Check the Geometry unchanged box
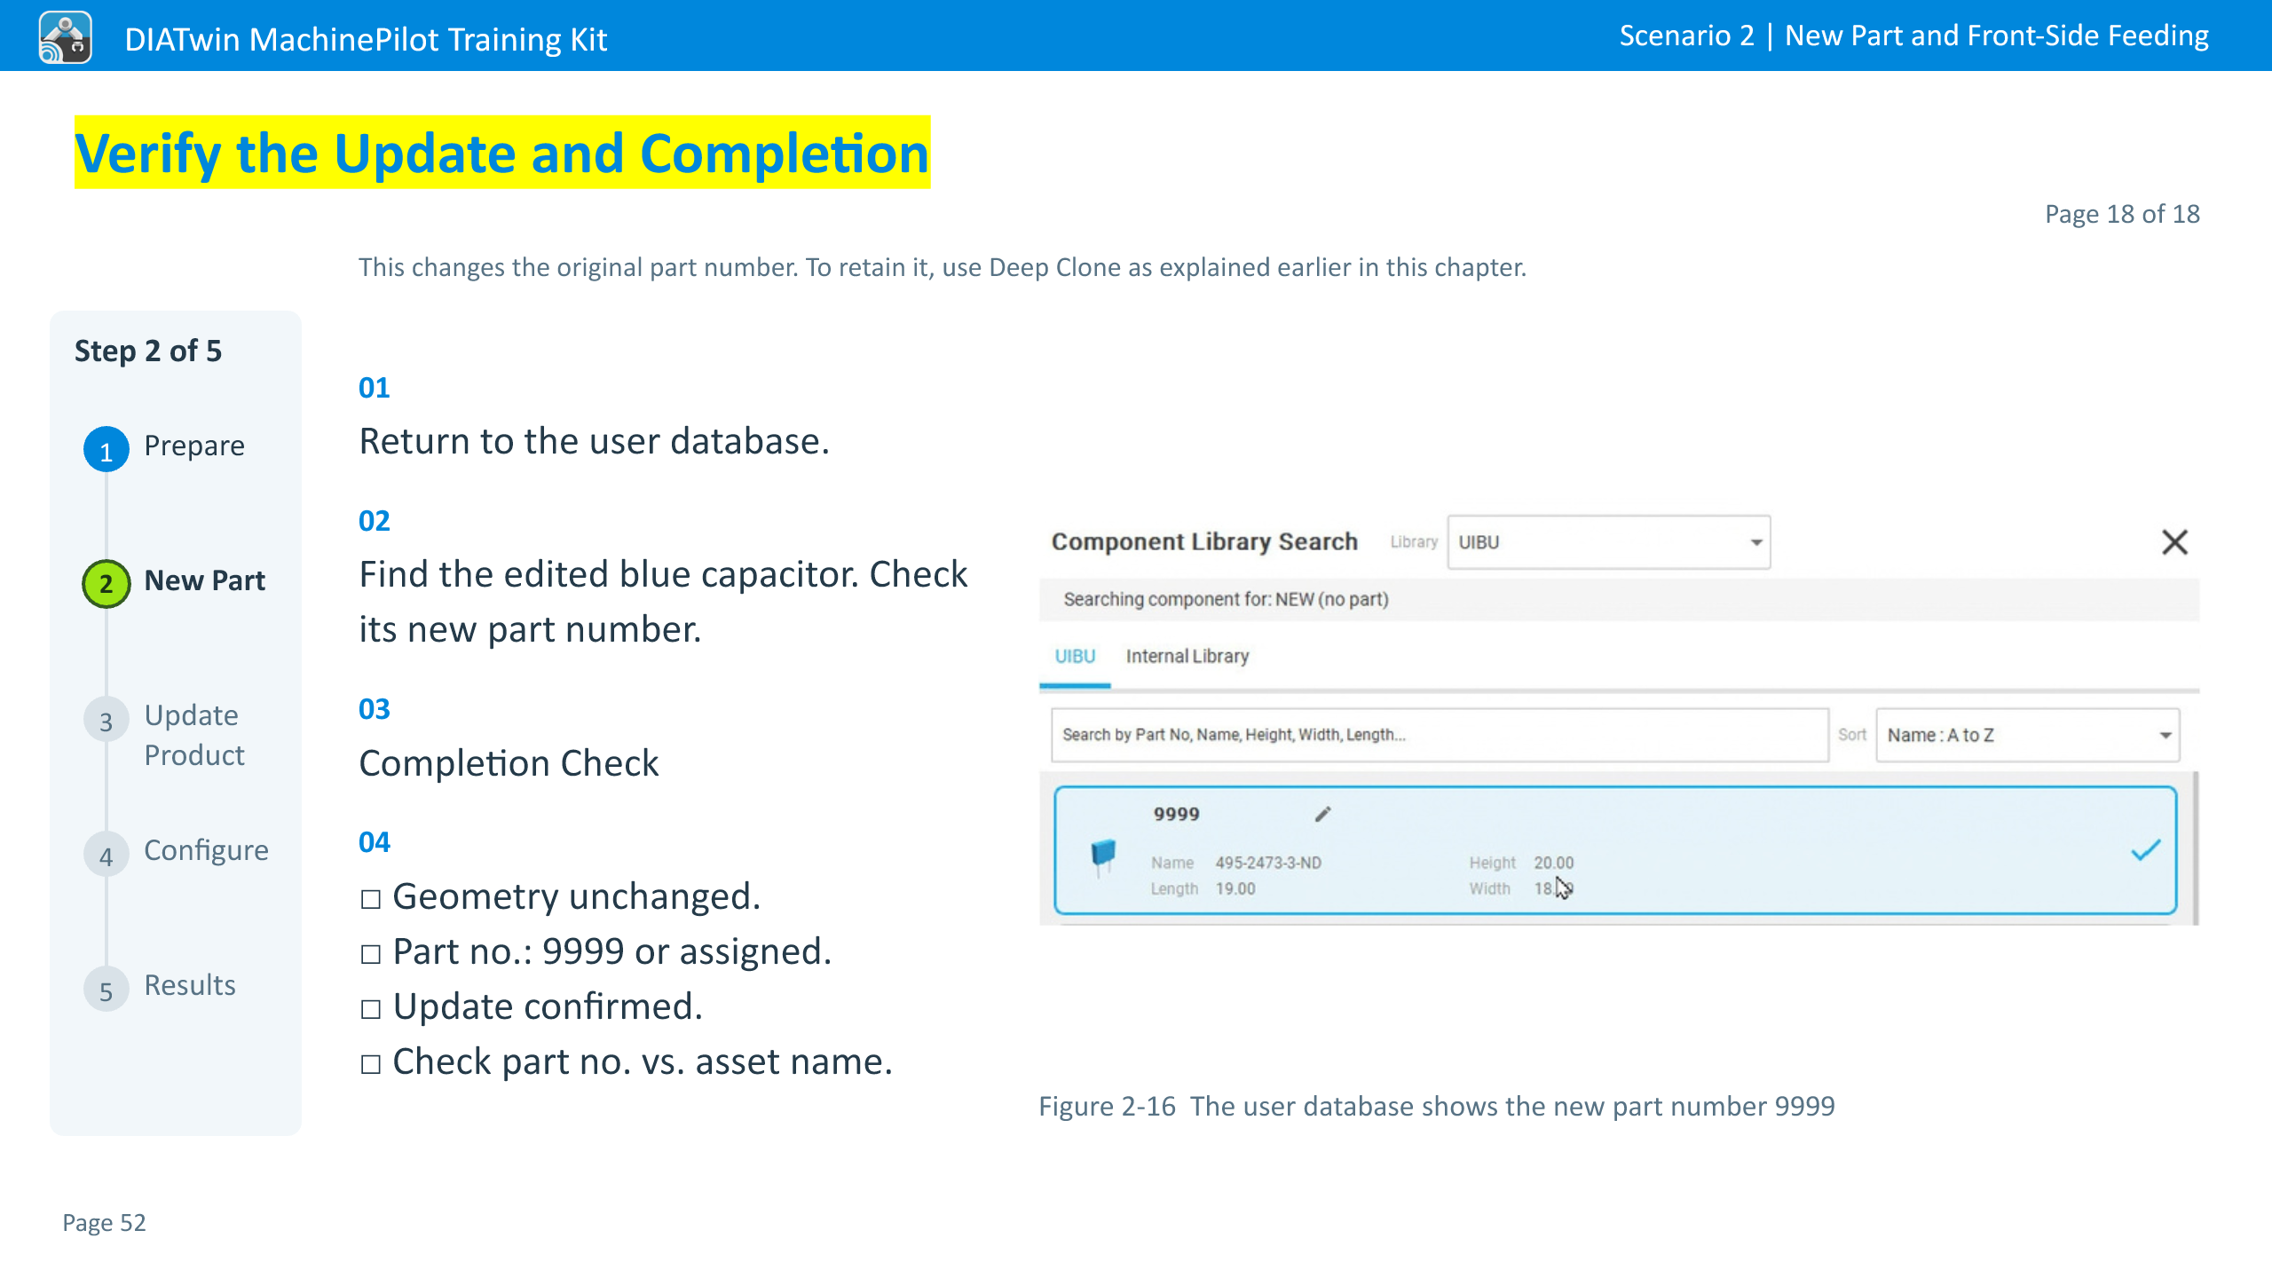 pyautogui.click(x=371, y=899)
